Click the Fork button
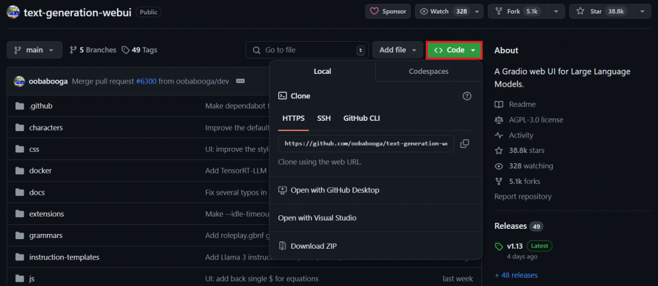Viewport: 658px width, 286px height. 518,12
